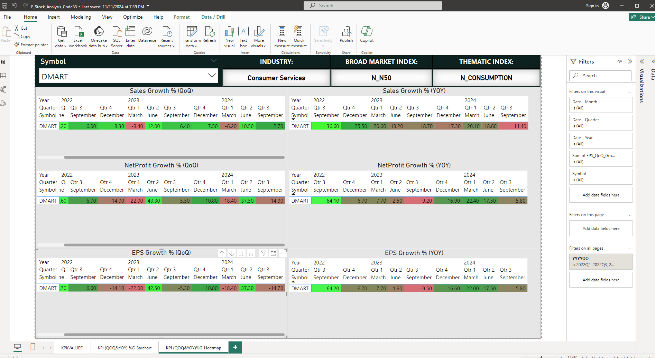Open Data / Drill ribbon tab
Image resolution: width=655 pixels, height=358 pixels.
point(213,17)
